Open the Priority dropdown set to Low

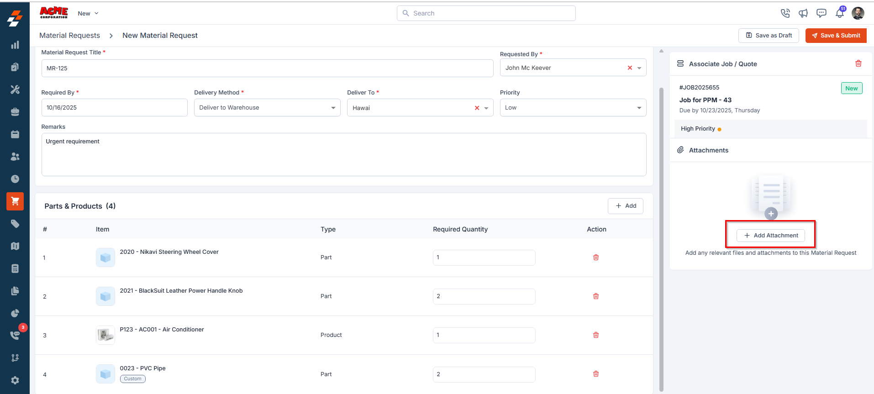click(x=573, y=108)
